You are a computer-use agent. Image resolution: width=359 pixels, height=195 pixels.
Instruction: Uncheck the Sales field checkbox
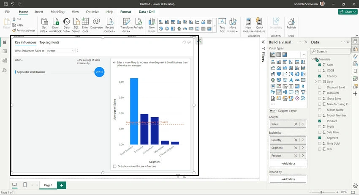click(x=320, y=65)
